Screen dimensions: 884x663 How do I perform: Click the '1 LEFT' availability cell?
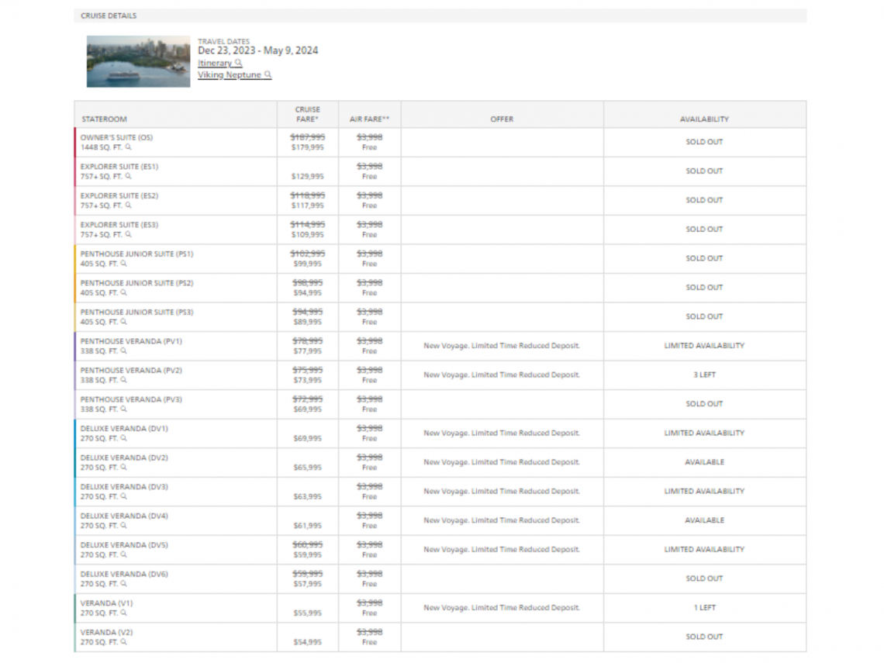pos(704,608)
